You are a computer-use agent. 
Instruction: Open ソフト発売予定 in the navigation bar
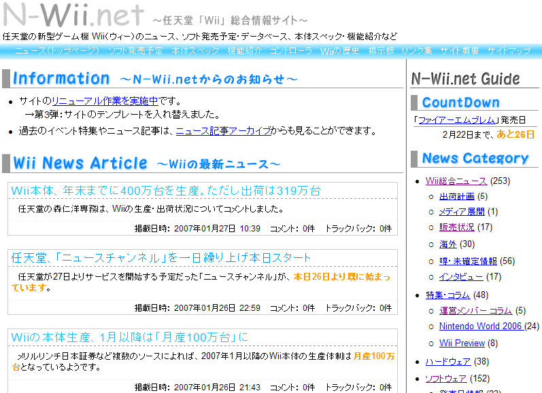(x=135, y=51)
